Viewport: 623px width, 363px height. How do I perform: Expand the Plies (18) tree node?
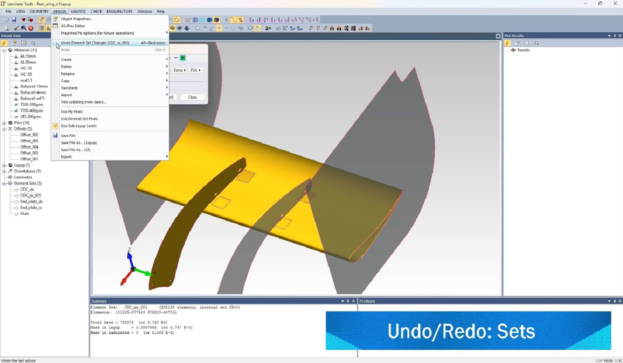(4, 123)
